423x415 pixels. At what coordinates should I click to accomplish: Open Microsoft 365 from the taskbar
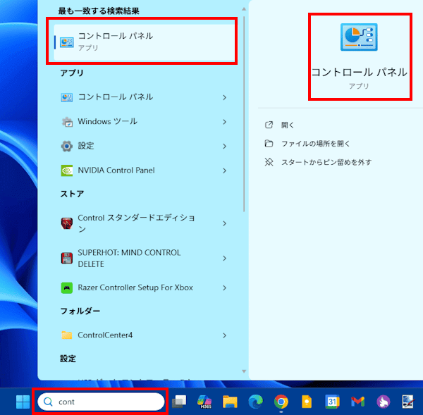(x=204, y=402)
